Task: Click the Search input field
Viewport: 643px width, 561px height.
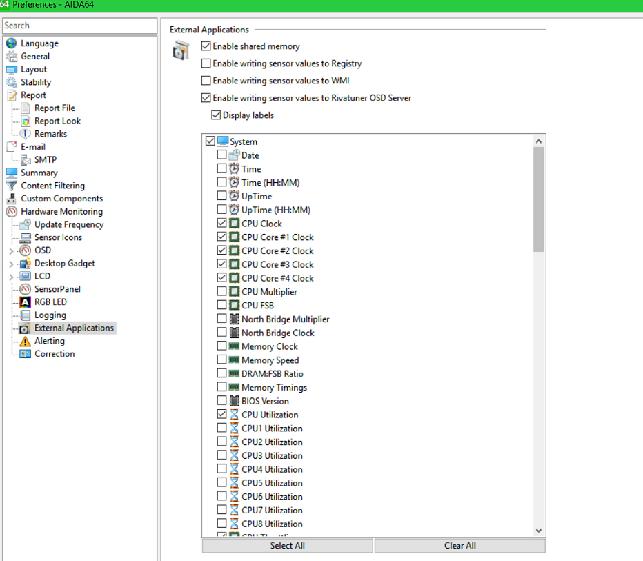Action: [80, 26]
